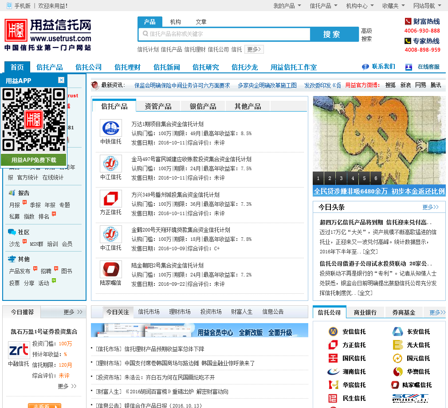Click the 方正信托 icon in company list
This screenshot has width=448, height=408.
[333, 345]
